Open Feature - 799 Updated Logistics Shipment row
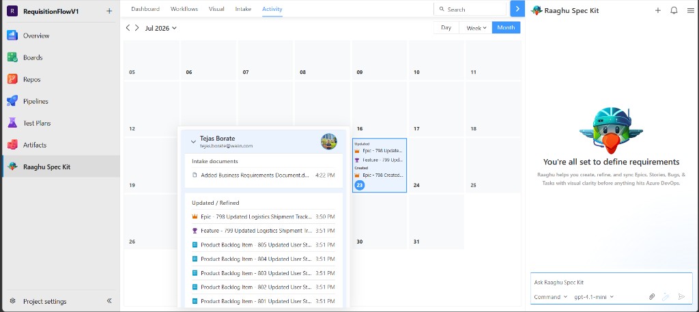The height and width of the screenshot is (312, 699). click(x=263, y=231)
